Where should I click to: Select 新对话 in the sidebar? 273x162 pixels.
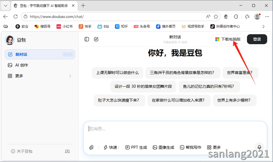(x=40, y=54)
